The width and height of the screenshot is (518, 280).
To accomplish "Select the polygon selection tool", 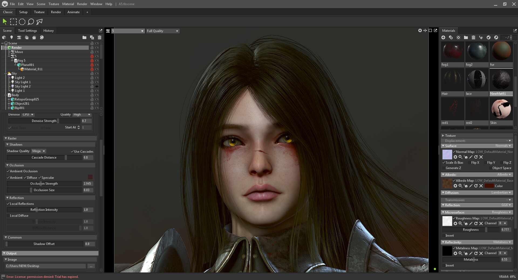I will click(39, 22).
